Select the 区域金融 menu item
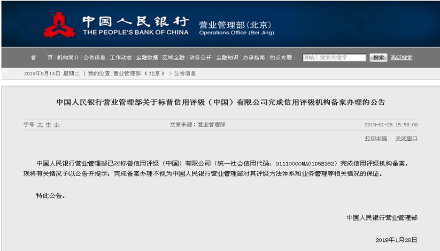 click(x=173, y=58)
